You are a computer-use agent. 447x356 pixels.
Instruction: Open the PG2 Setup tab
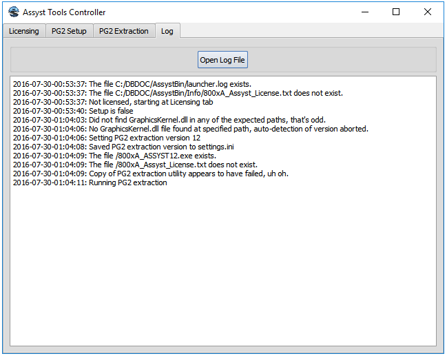pyautogui.click(x=69, y=31)
